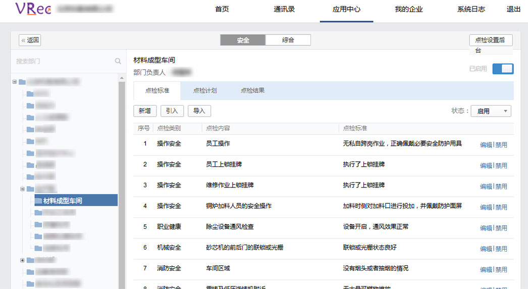The height and width of the screenshot is (289, 528).
Task: Click the 引入 button
Action: 172,111
